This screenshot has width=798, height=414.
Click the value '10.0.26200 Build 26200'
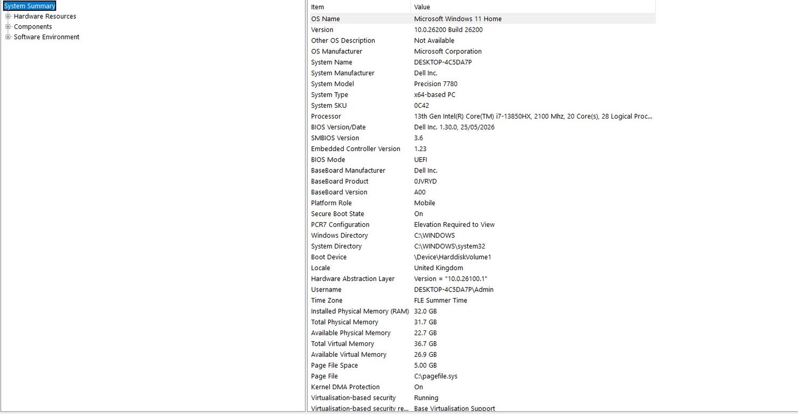tap(448, 30)
